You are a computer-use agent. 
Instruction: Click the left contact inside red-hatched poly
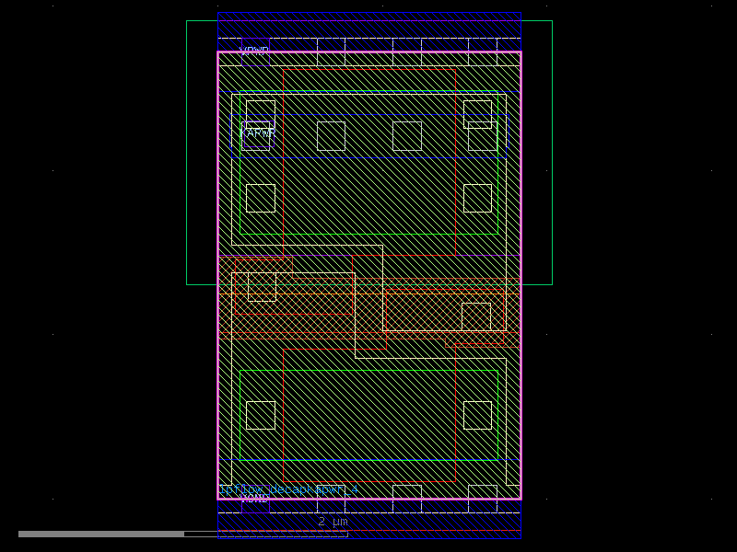click(262, 286)
